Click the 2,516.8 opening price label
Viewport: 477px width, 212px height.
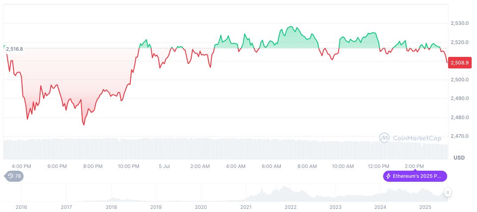pos(14,49)
